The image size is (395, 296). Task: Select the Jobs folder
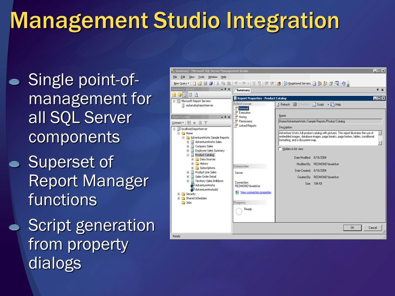pos(189,203)
